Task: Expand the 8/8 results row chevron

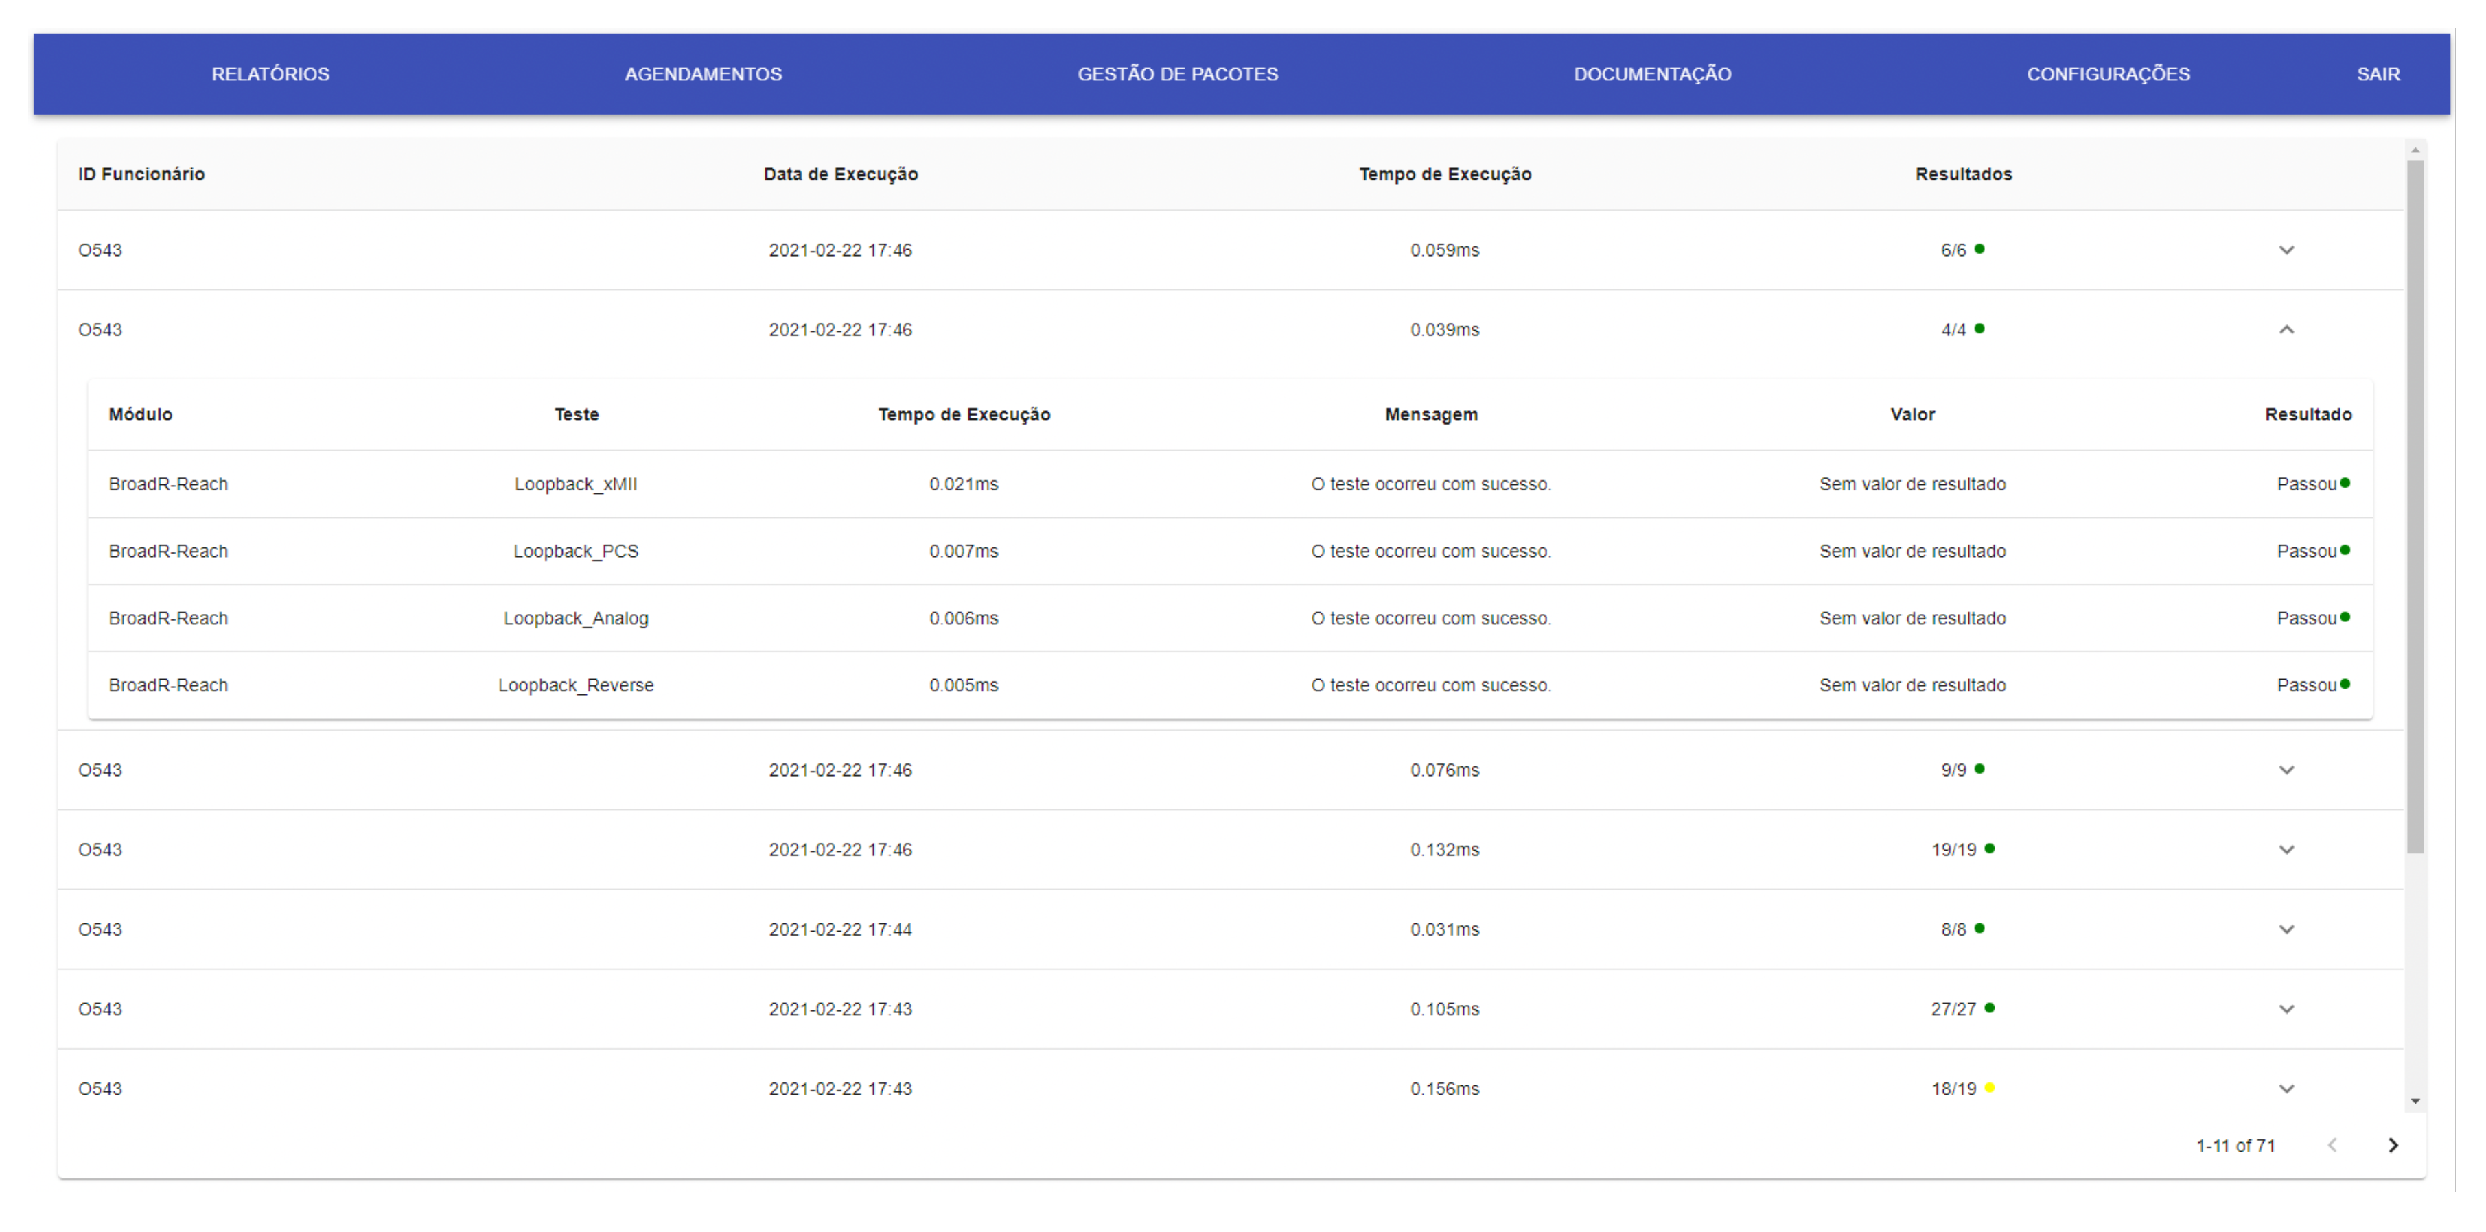Action: pyautogui.click(x=2286, y=929)
